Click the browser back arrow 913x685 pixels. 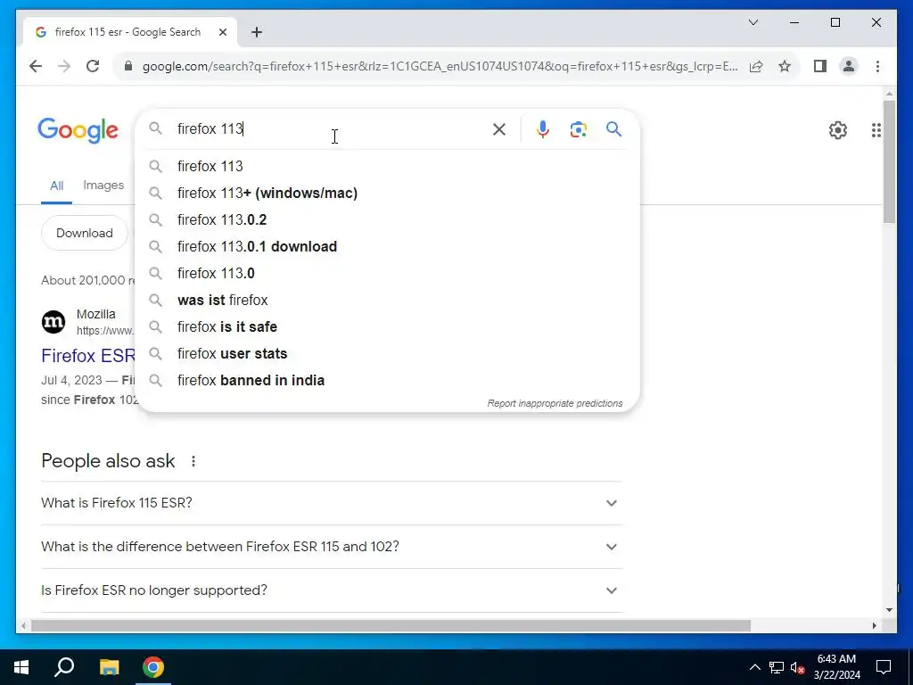[36, 66]
